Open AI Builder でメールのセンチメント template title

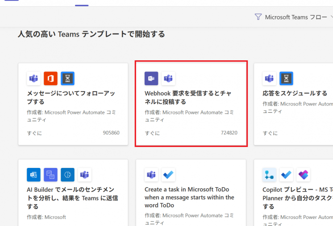tap(71, 197)
